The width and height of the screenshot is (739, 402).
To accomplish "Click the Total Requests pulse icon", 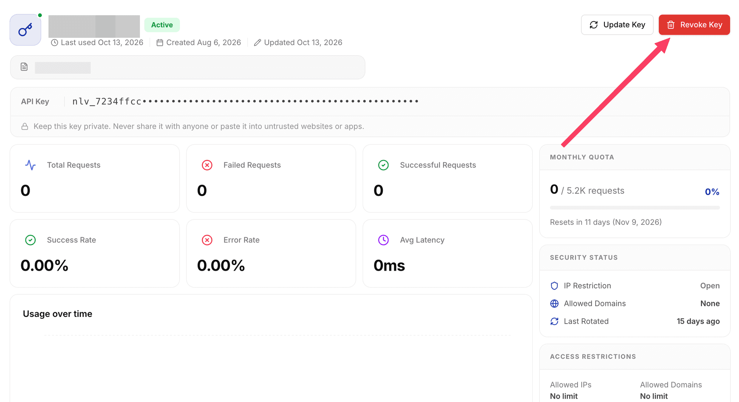I will point(30,165).
